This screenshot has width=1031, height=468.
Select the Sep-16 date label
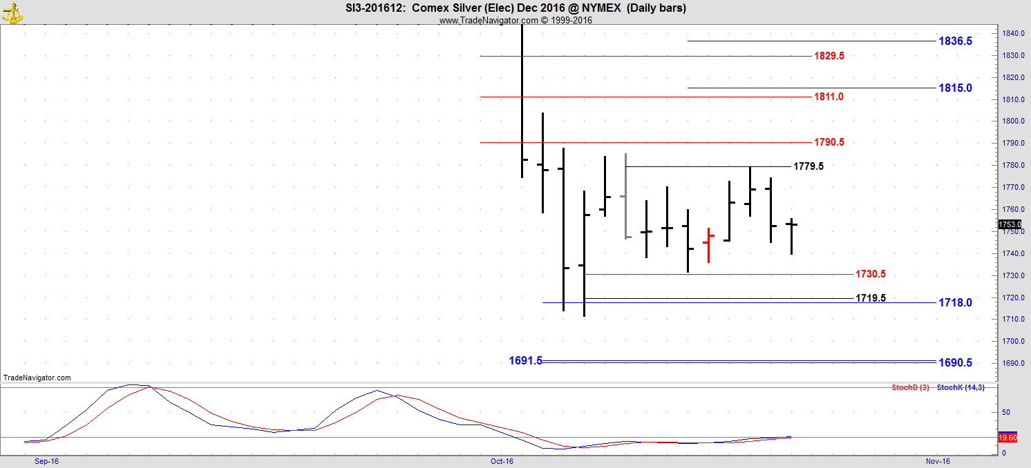point(46,461)
